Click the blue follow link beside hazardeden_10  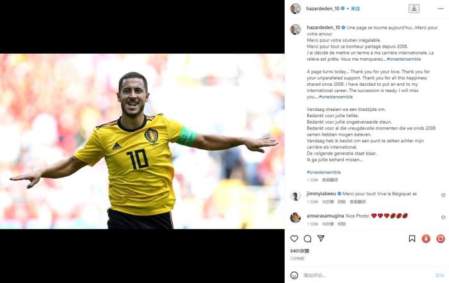355,9
